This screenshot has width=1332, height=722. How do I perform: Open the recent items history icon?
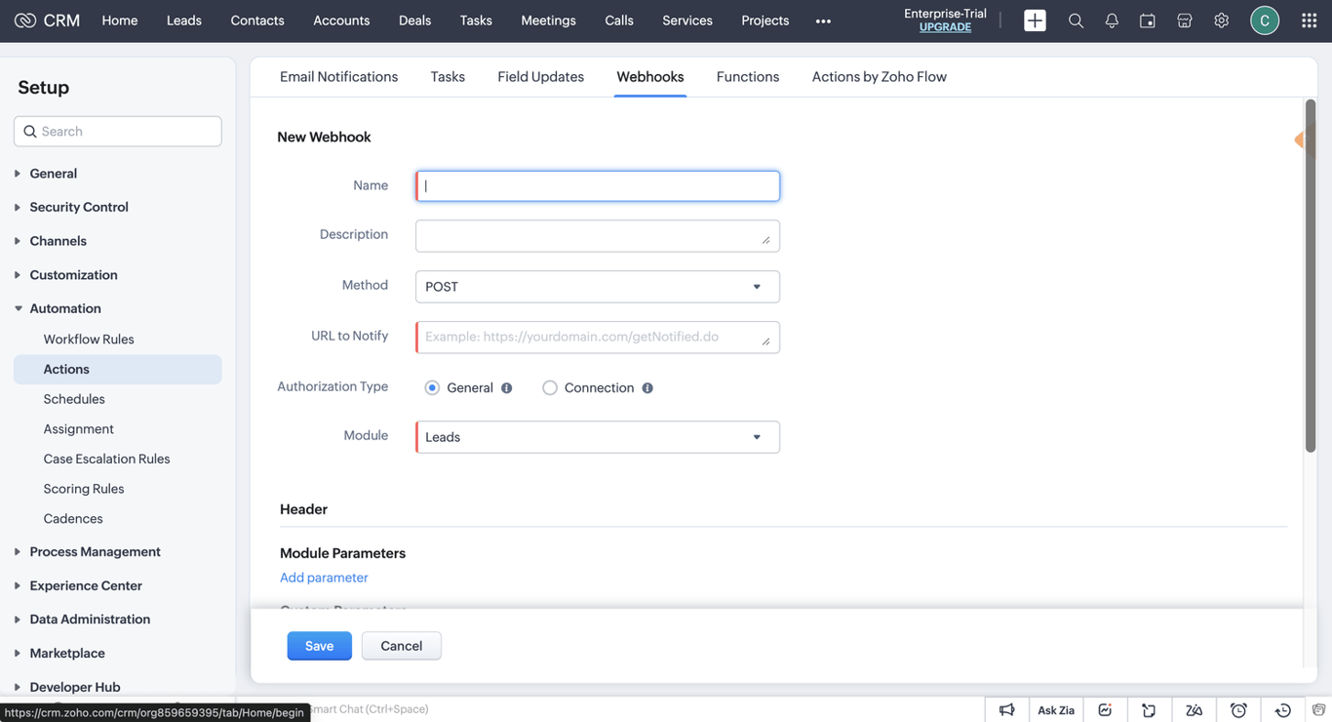point(1283,710)
